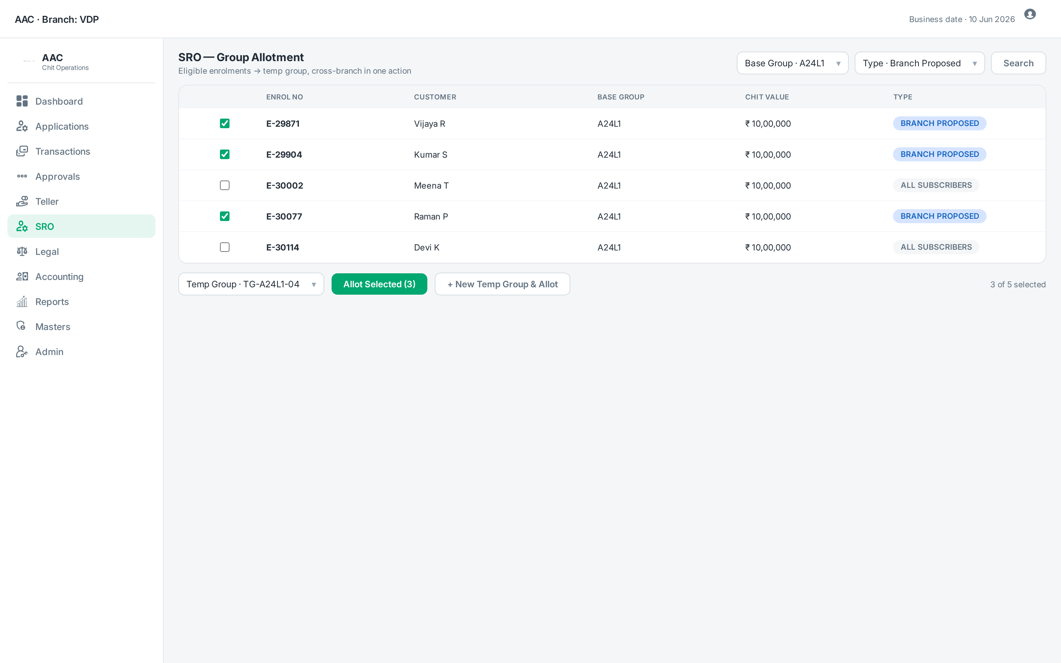Click the Legal scales icon
1061x663 pixels.
(x=22, y=251)
